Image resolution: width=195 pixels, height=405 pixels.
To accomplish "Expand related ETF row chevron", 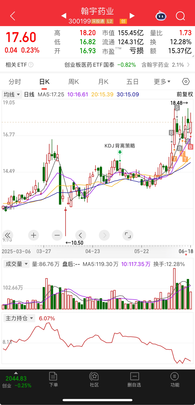I will [x=188, y=65].
